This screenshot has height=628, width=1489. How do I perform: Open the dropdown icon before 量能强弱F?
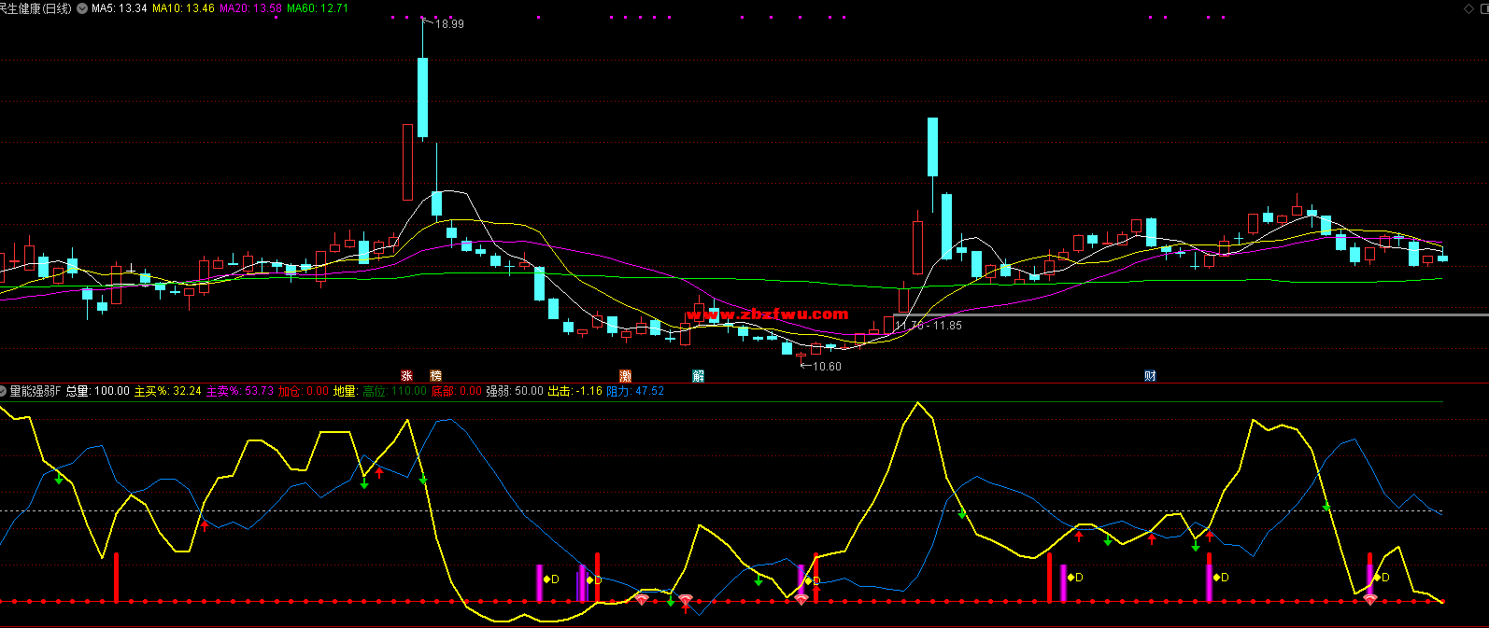point(3,391)
